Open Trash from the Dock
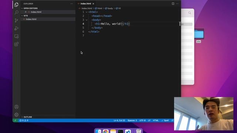Screen dimensions: 237x133 pos(138,131)
